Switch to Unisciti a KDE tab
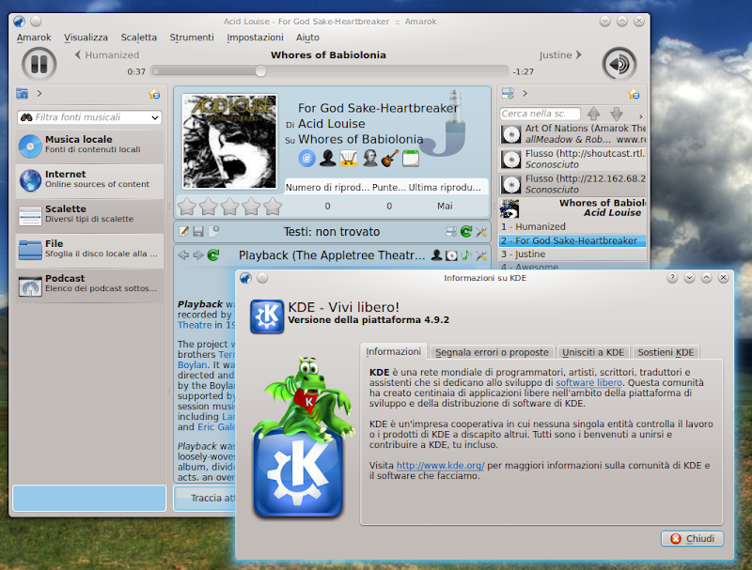The width and height of the screenshot is (752, 570). pos(593,352)
